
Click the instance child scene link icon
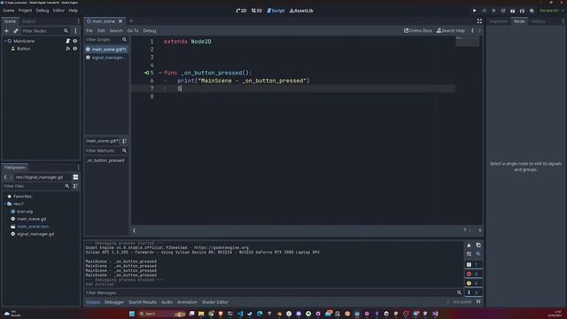pyautogui.click(x=16, y=31)
